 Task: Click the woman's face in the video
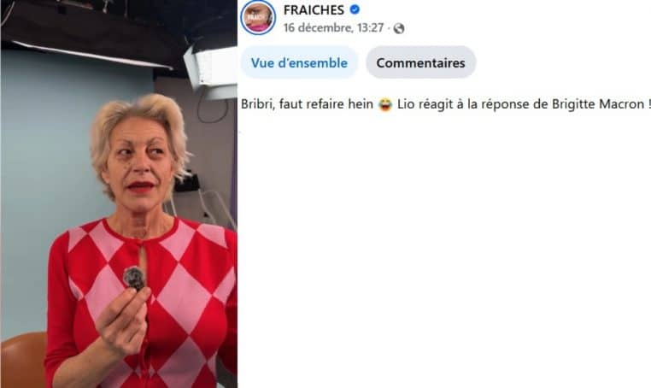[x=141, y=164]
